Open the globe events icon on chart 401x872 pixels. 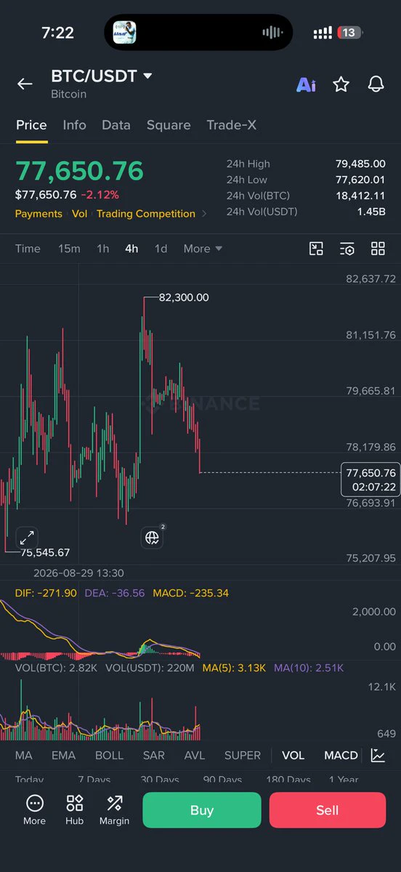click(x=153, y=537)
